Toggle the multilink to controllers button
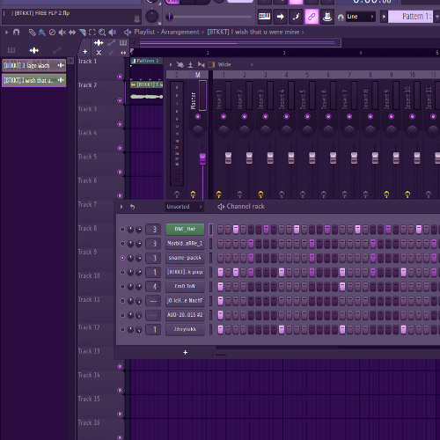 coord(312,17)
